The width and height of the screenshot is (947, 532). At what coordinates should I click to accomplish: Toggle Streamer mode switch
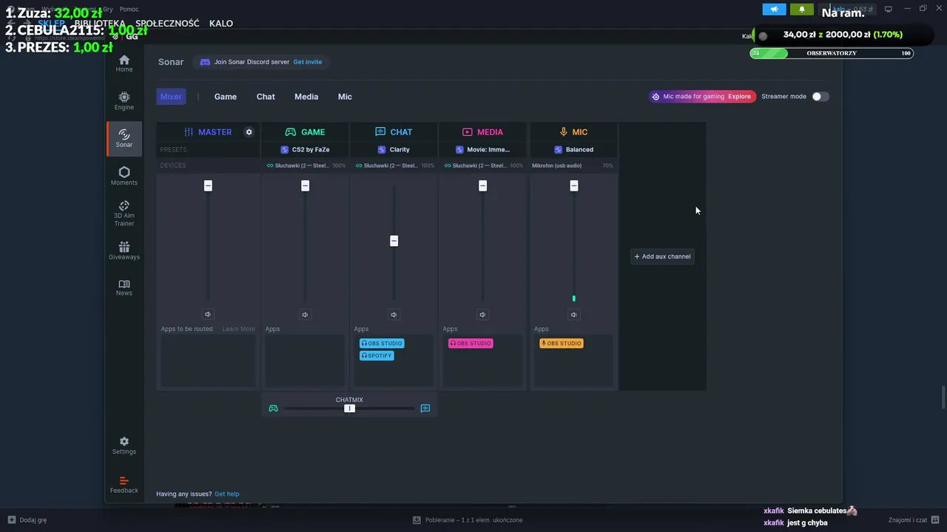(x=820, y=97)
